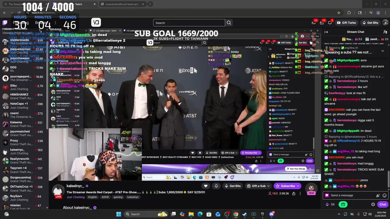Open Epic Games Launcher from the taskbar

pyautogui.click(x=263, y=214)
